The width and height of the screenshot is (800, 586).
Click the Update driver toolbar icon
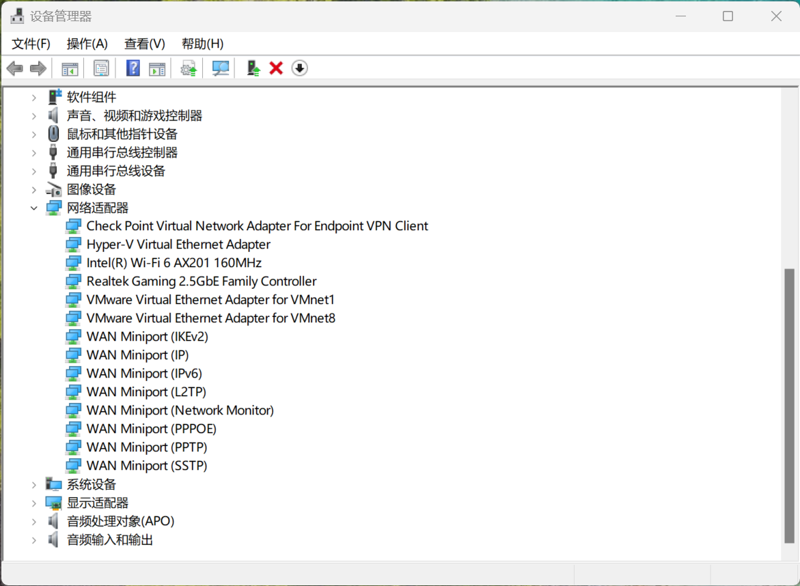pos(253,68)
